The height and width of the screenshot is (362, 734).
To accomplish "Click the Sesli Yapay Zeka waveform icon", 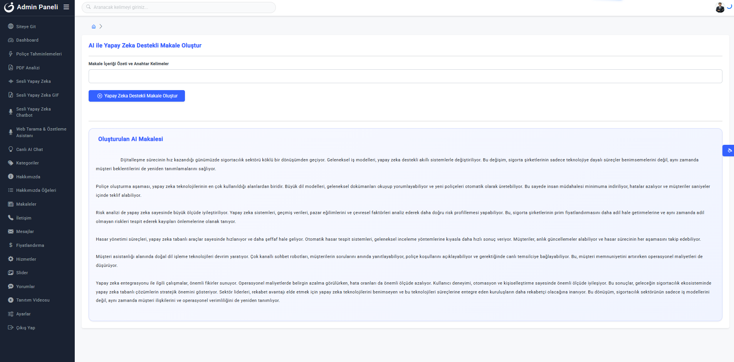I will (x=11, y=81).
